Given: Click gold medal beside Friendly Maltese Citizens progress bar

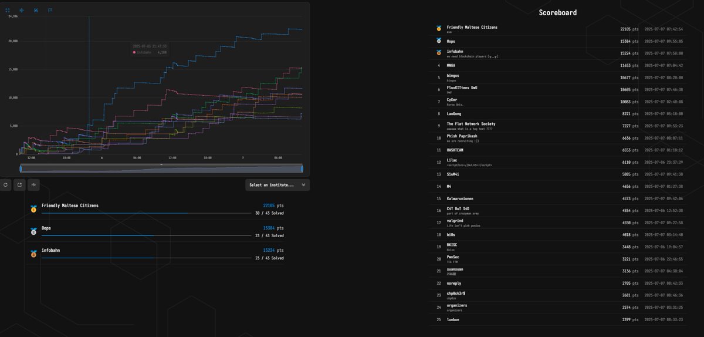Looking at the screenshot, I should click(x=33, y=208).
